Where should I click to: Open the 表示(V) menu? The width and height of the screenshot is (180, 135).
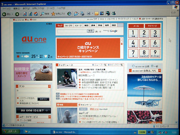point(26,8)
